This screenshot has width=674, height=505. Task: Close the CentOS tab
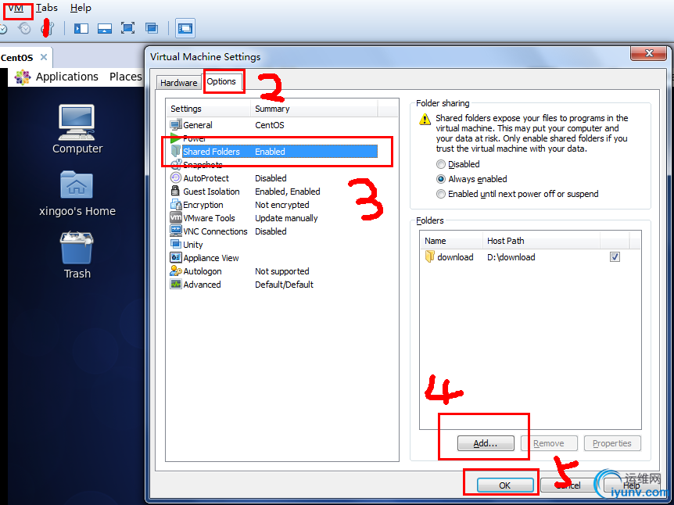coord(44,57)
